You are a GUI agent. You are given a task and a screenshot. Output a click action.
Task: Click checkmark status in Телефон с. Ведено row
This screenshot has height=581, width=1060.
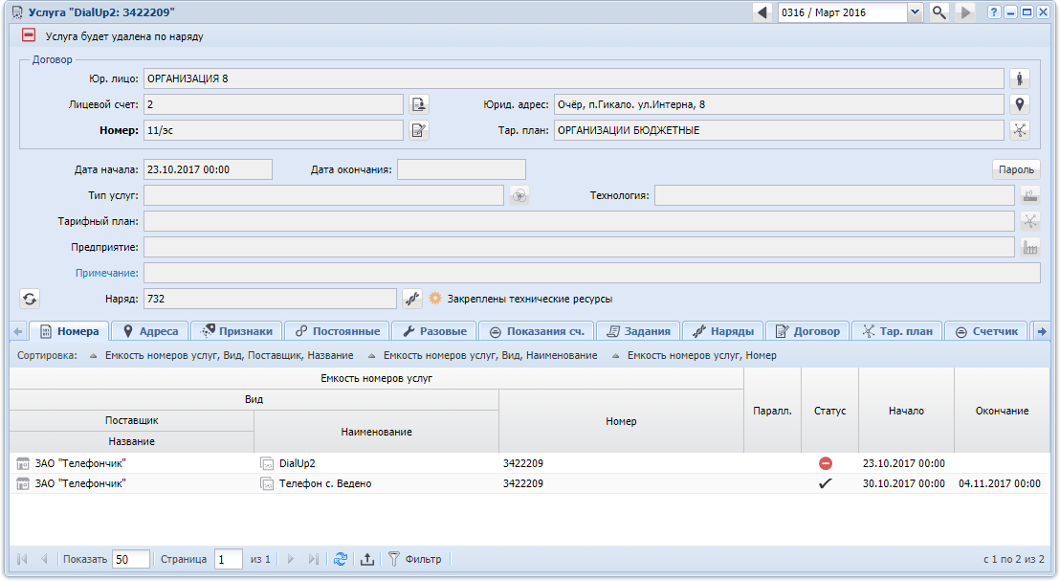tap(826, 483)
